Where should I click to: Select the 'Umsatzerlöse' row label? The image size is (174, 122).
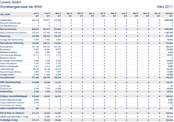pos(6,20)
